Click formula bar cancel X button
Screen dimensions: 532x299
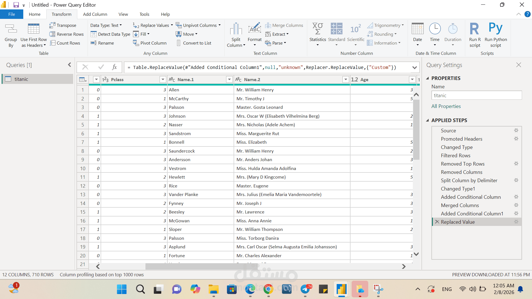coord(85,67)
